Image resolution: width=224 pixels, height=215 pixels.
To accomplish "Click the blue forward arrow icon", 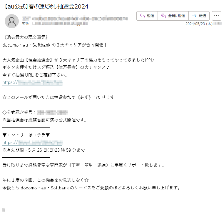I will click(x=194, y=16).
